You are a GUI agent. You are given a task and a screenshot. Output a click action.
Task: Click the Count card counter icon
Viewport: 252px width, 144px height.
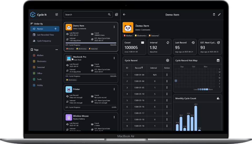pyautogui.click(x=143, y=43)
